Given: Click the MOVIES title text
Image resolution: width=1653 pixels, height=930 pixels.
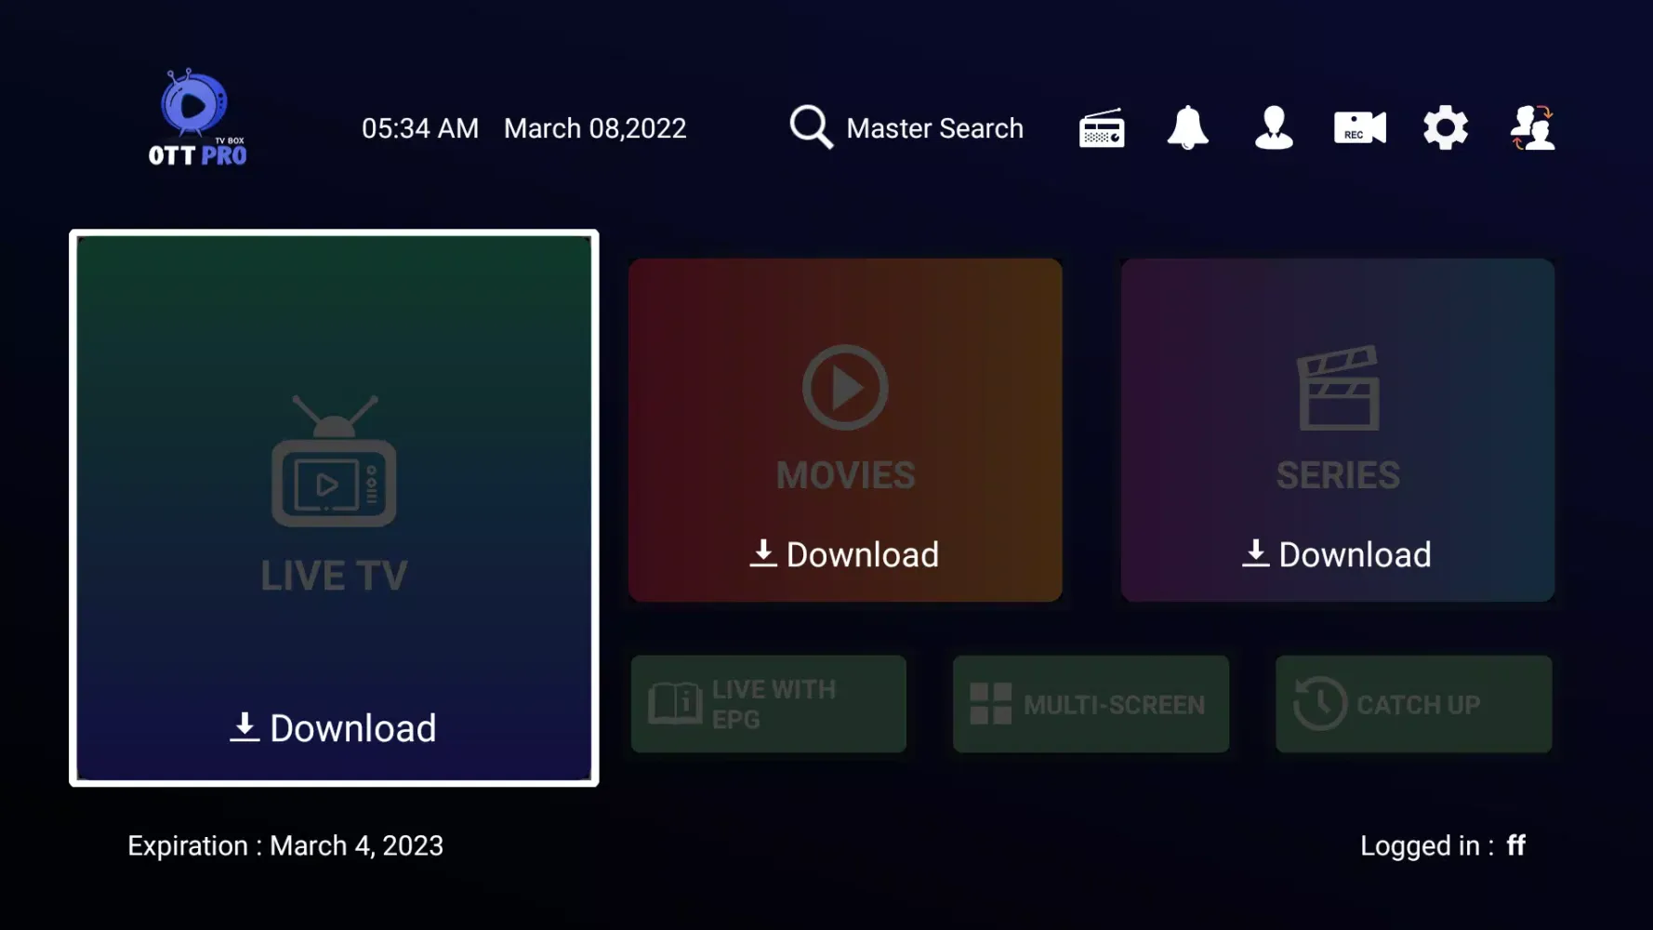Looking at the screenshot, I should (x=845, y=475).
